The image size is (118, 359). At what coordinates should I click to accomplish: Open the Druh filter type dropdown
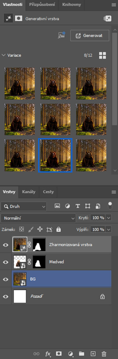click(24, 206)
